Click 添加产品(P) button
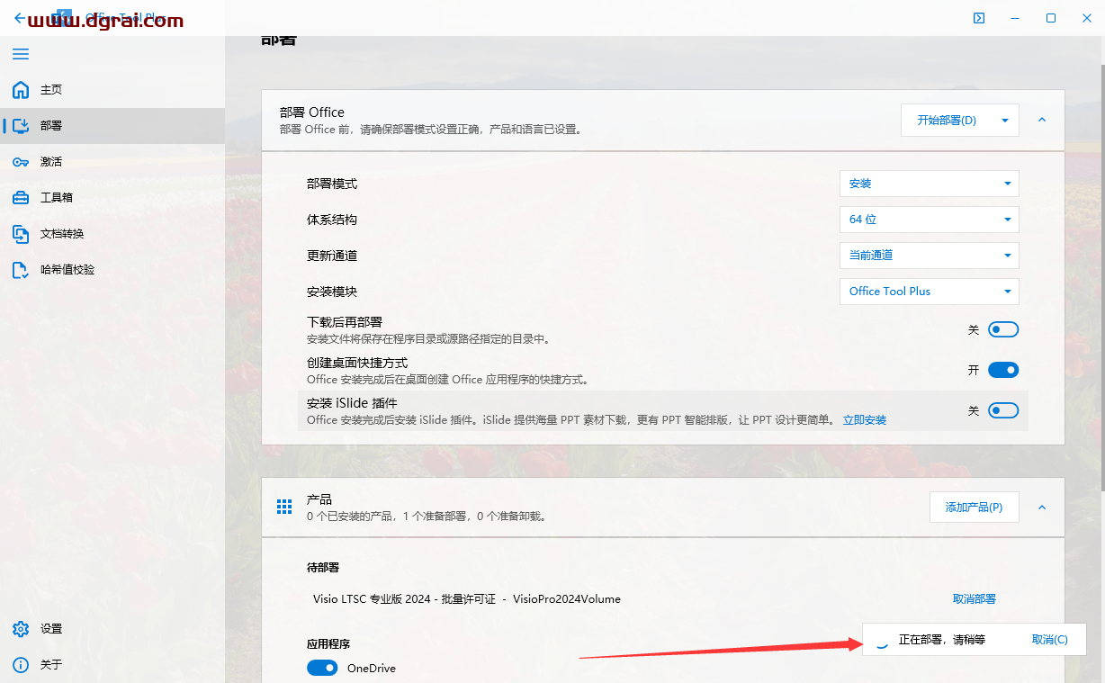 click(975, 508)
